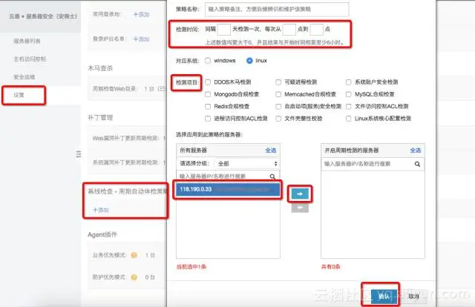The width and height of the screenshot is (475, 307).
Task: Click 业务优先模式 label
Action: pos(109,255)
